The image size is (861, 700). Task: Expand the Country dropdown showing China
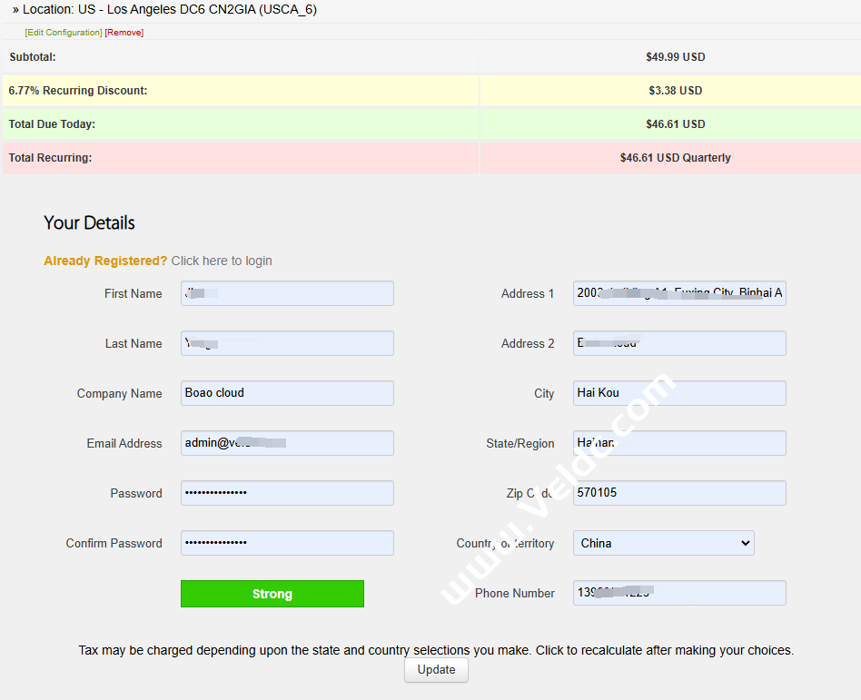point(664,543)
